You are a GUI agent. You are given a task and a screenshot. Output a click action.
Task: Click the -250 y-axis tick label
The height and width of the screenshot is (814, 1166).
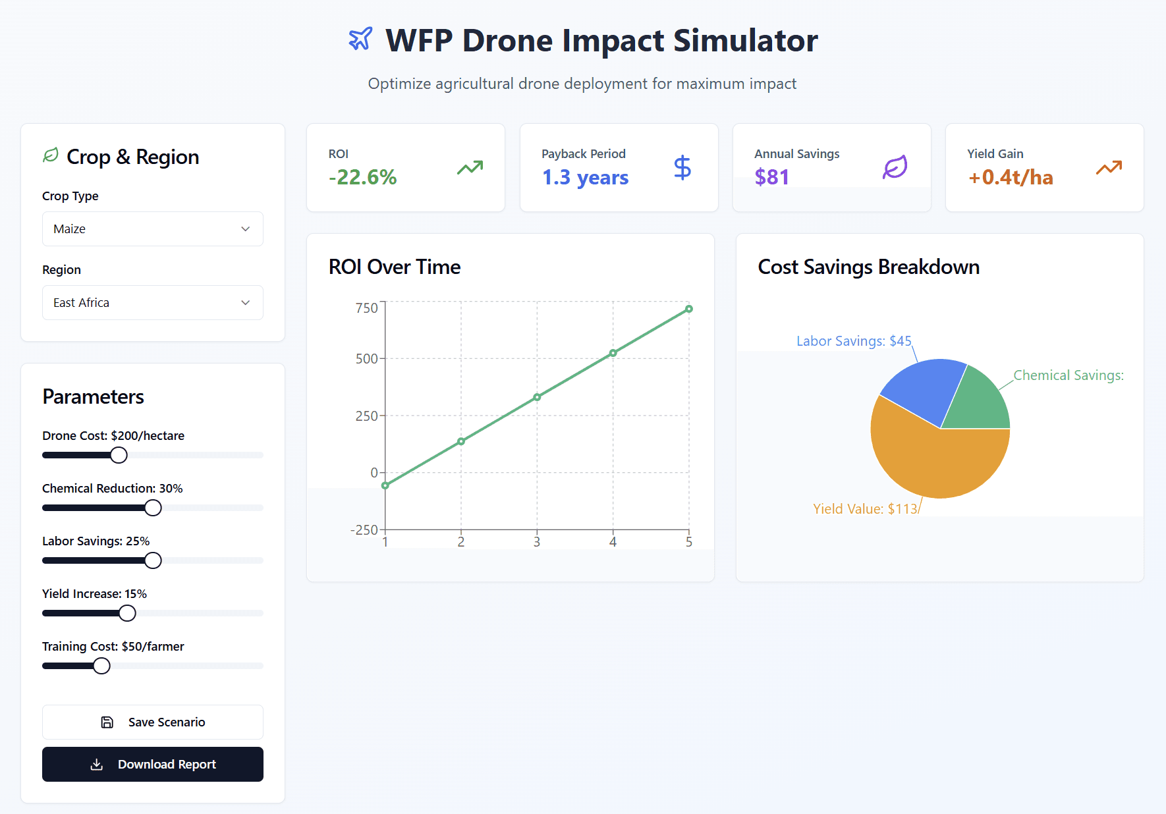[364, 530]
